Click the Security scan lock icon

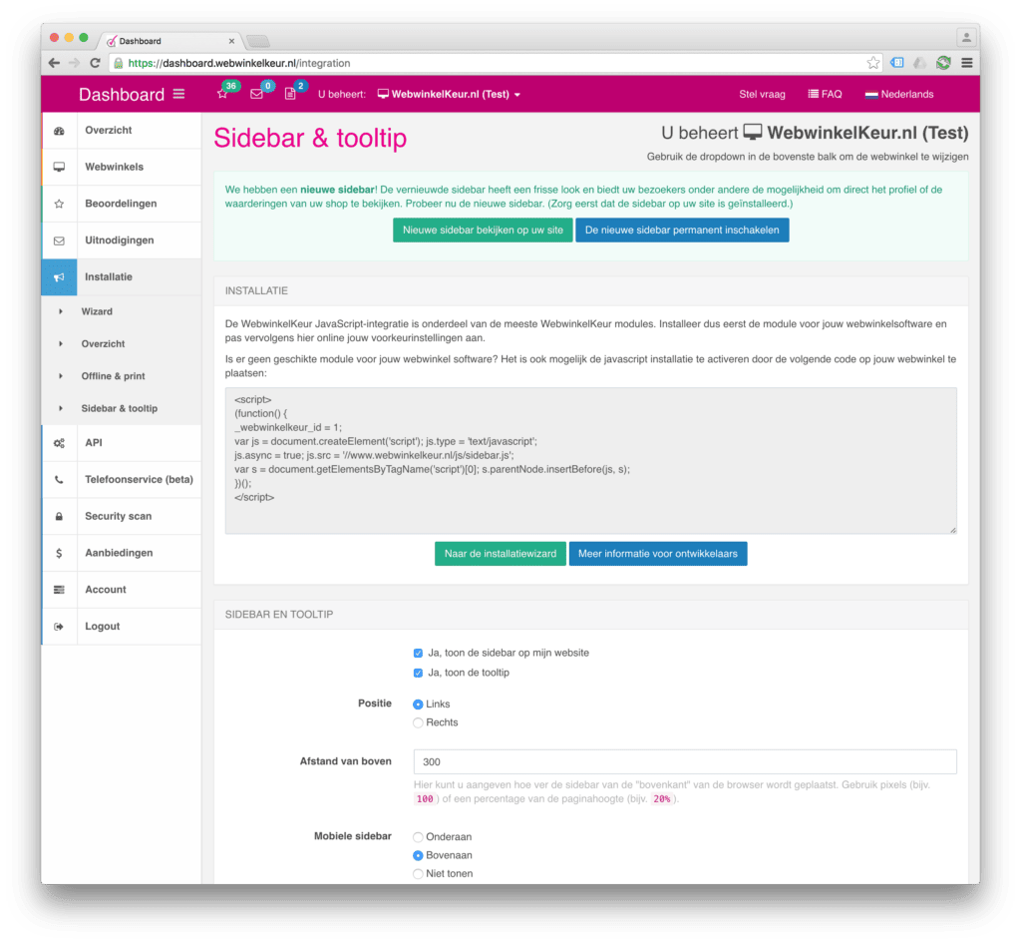tap(59, 517)
